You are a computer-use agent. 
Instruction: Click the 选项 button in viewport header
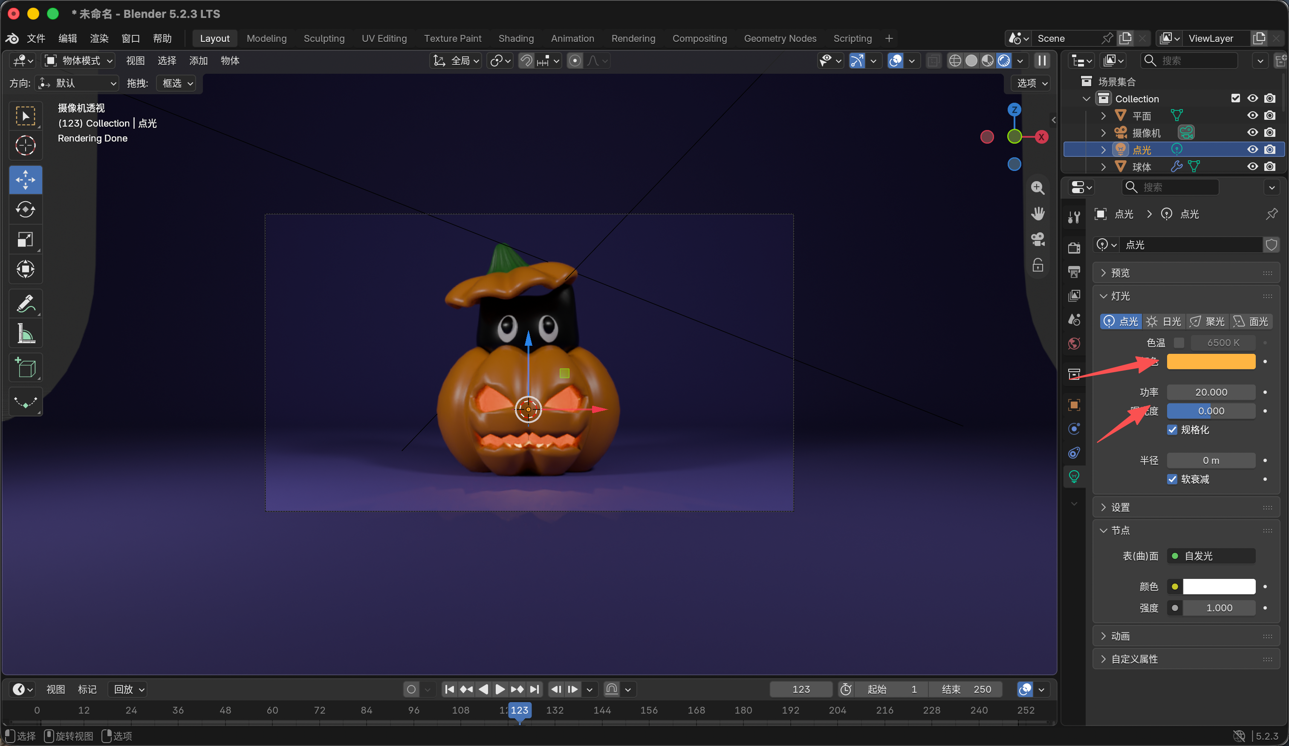coord(1031,83)
